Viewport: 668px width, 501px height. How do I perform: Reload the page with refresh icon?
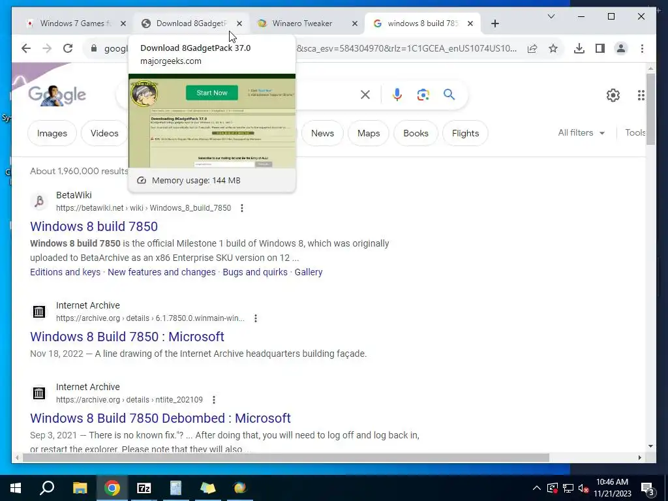(x=68, y=48)
